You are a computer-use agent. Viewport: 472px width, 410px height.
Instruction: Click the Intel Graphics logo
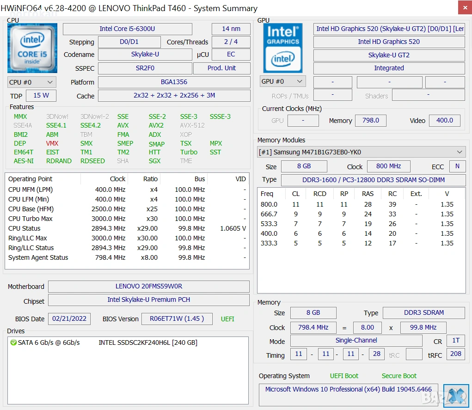pos(282,48)
